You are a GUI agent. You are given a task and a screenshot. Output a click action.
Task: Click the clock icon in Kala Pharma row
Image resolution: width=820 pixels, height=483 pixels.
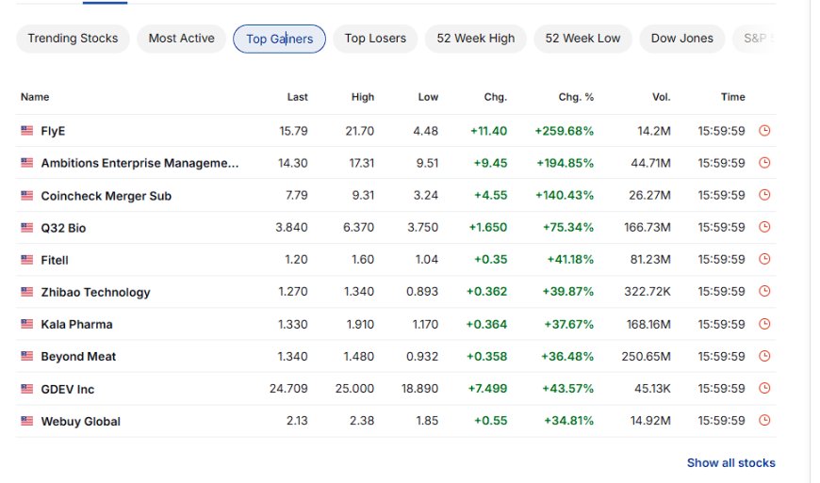click(764, 324)
